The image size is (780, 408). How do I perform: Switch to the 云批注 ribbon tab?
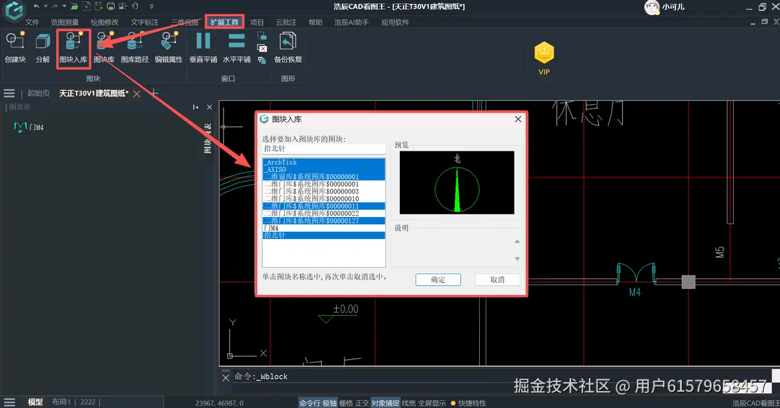pyautogui.click(x=286, y=22)
